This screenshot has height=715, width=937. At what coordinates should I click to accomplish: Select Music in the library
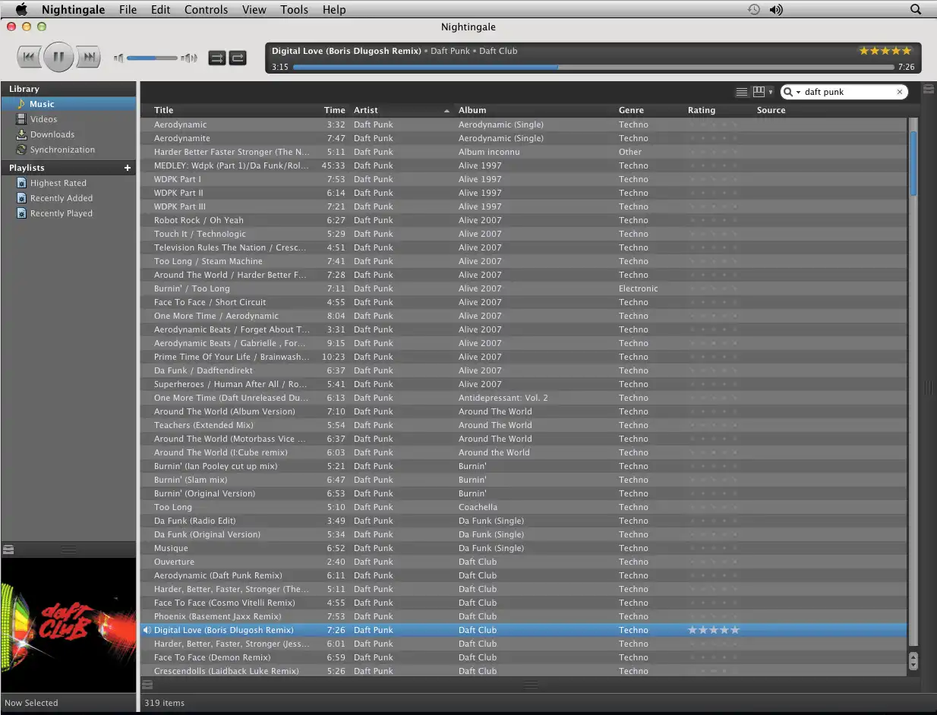[x=68, y=104]
